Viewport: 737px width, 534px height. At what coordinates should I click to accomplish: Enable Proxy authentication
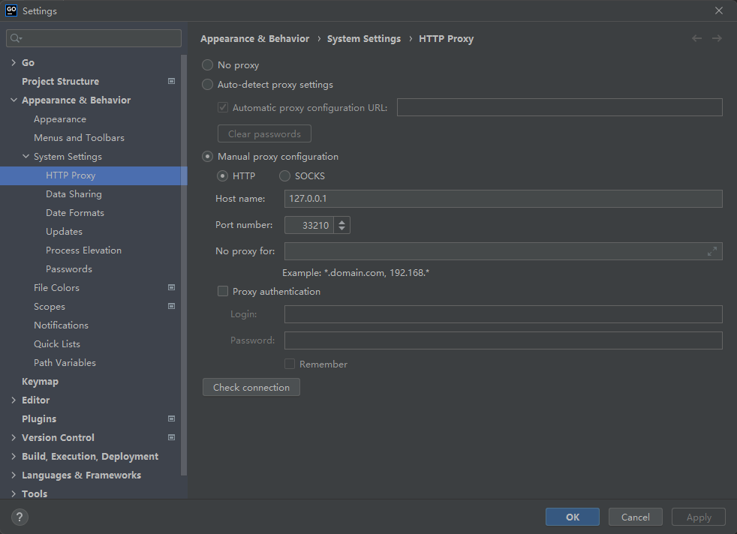(x=223, y=291)
